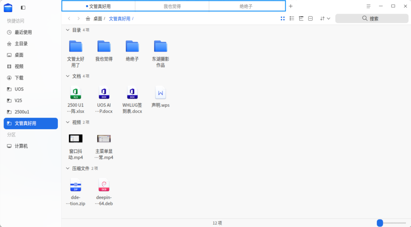Switch to the 我也觉得 tab
411x227 pixels.
coord(172,6)
